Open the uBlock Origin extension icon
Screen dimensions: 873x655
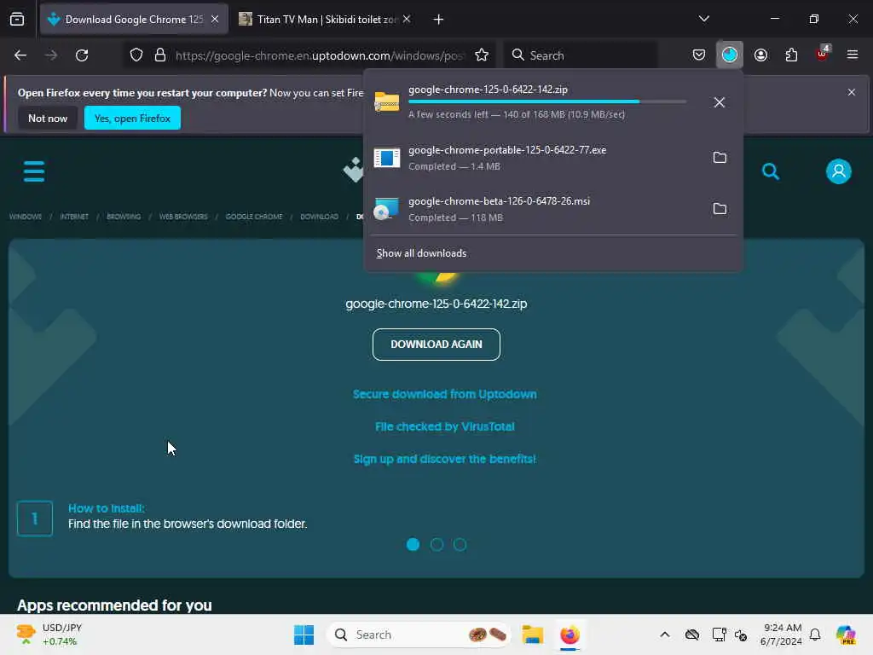coord(823,54)
